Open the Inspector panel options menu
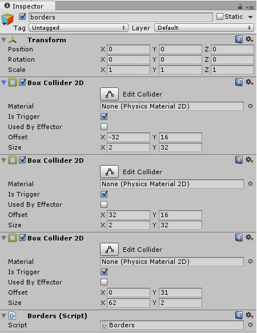Screen dimensions: 257x333 pyautogui.click(x=250, y=7)
